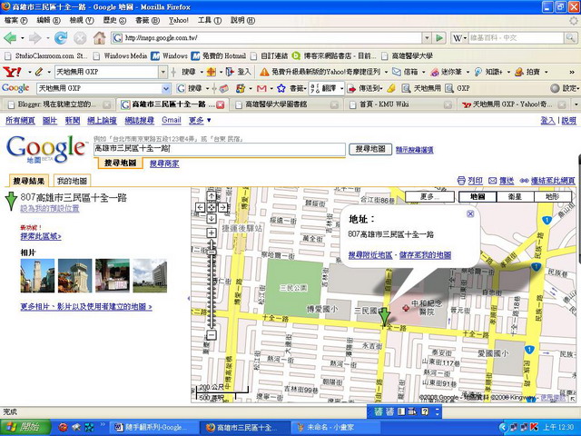Viewport: 581px width, 436px height.
Task: Select the 搜尋商家 tab
Action: [164, 163]
